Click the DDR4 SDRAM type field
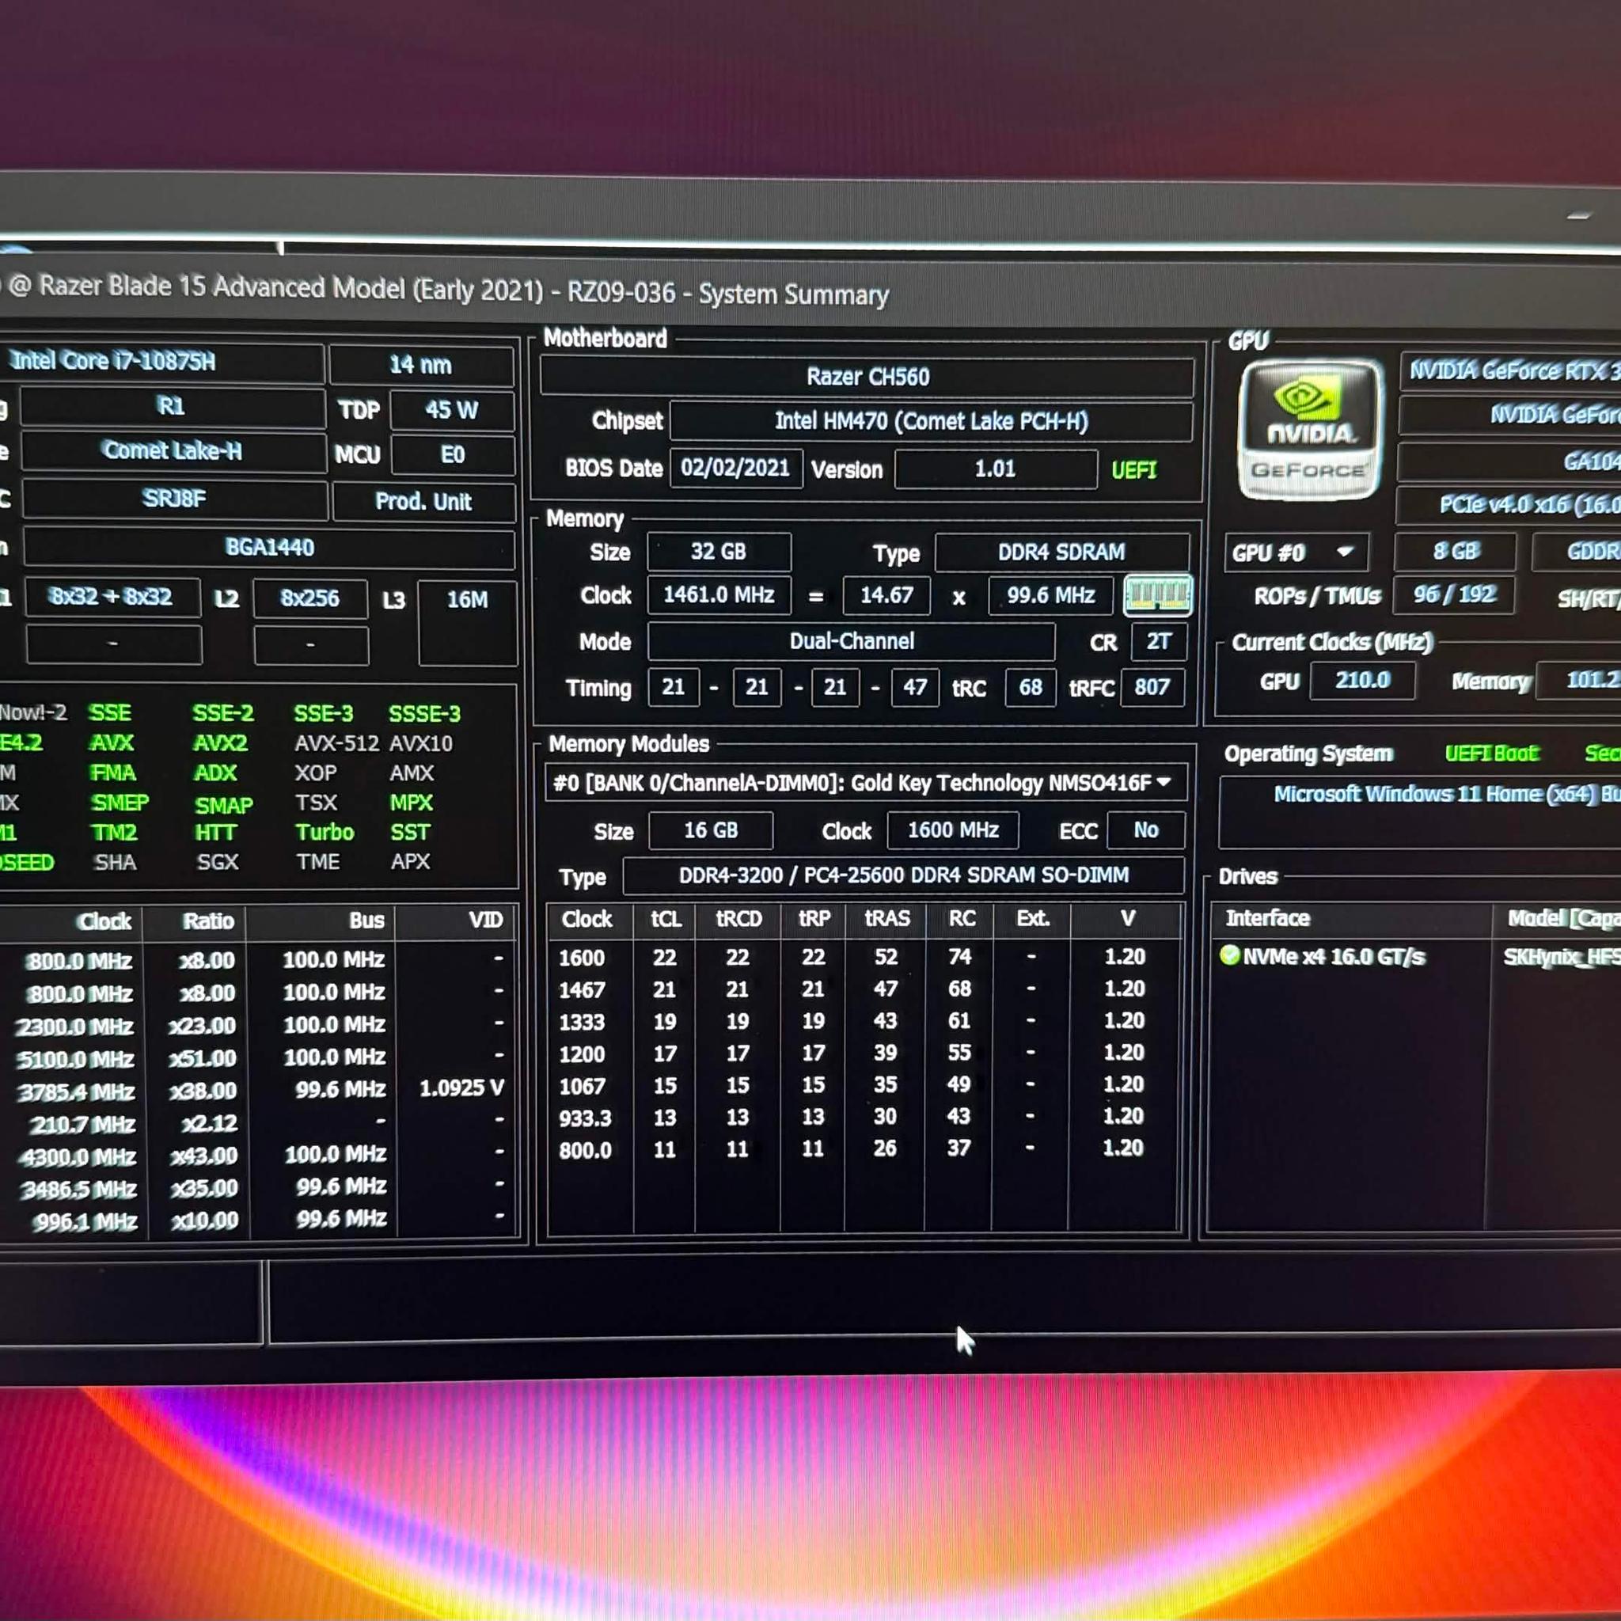Viewport: 1621px width, 1621px height. point(1061,552)
